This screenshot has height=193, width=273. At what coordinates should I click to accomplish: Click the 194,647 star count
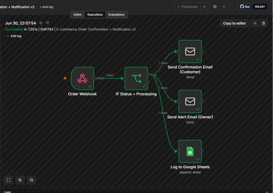coord(260,7)
